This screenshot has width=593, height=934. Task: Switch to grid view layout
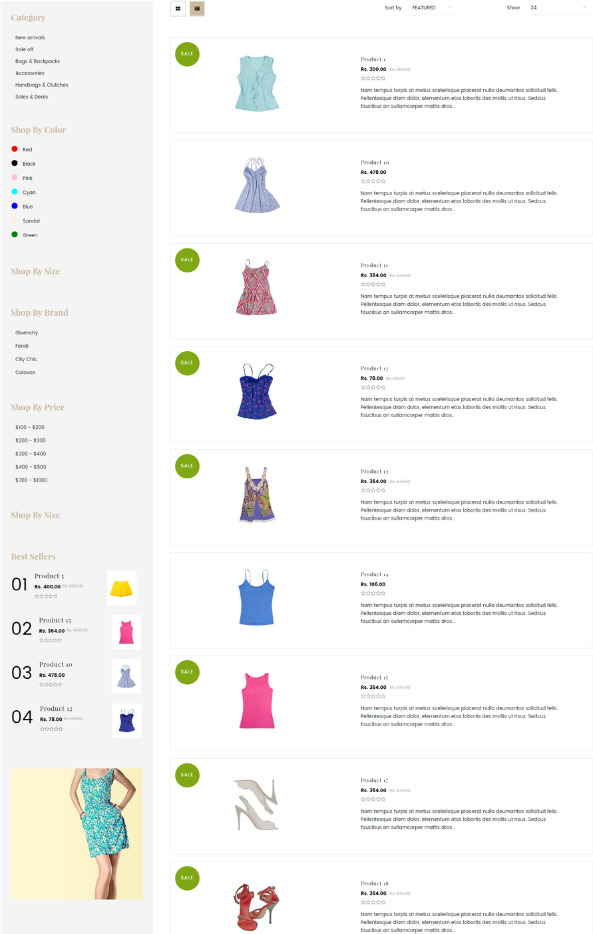tap(178, 9)
